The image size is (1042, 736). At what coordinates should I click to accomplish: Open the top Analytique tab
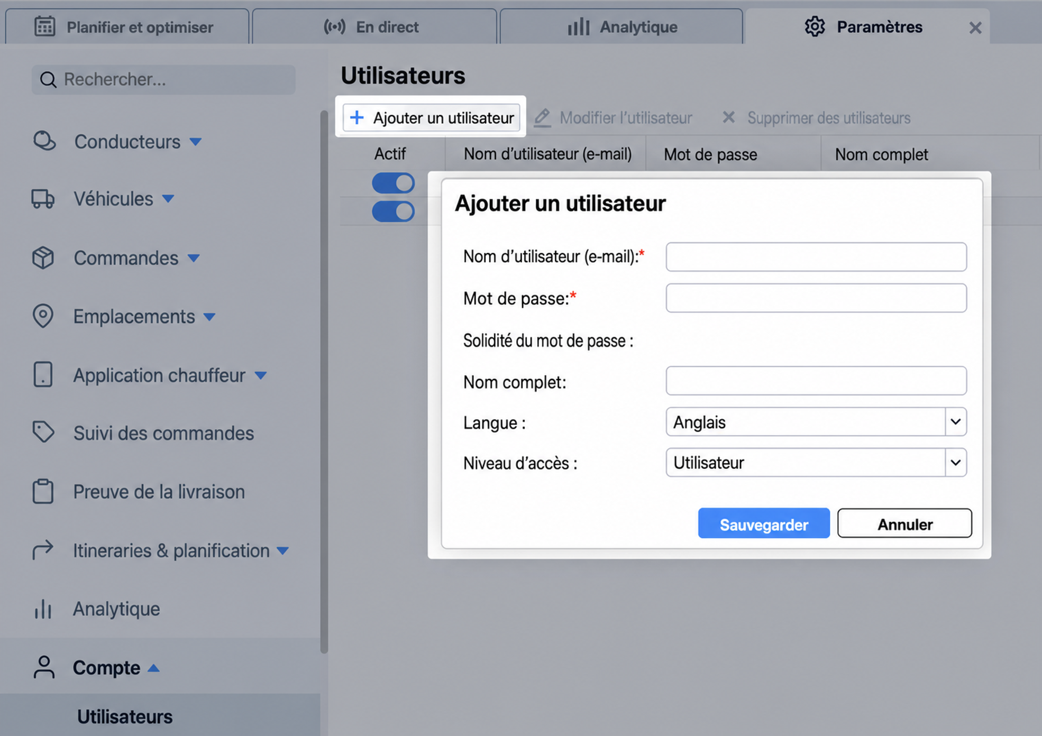[x=621, y=26]
